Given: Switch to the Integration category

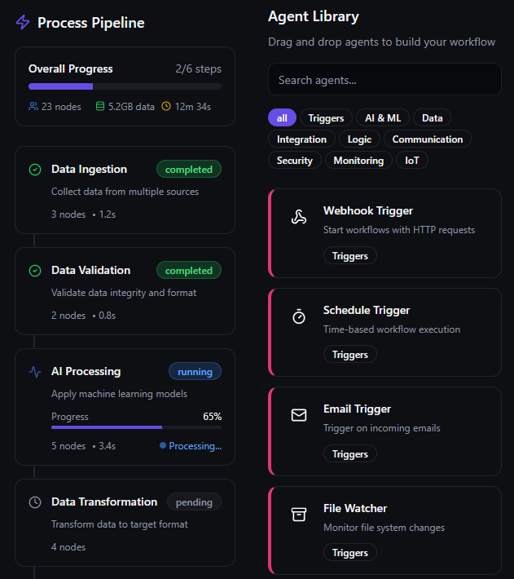Looking at the screenshot, I should pos(301,139).
